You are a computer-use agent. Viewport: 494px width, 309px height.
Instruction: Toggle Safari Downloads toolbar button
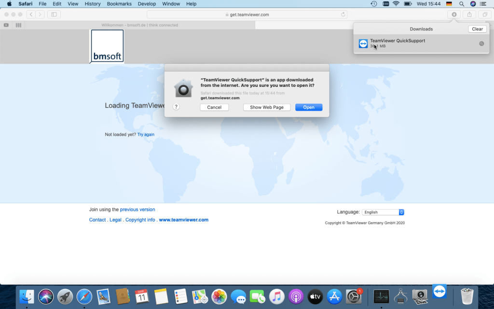(x=454, y=14)
